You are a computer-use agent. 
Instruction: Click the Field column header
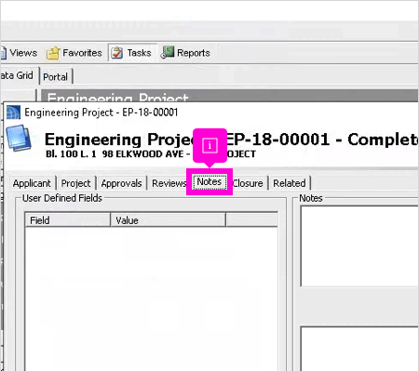68,220
